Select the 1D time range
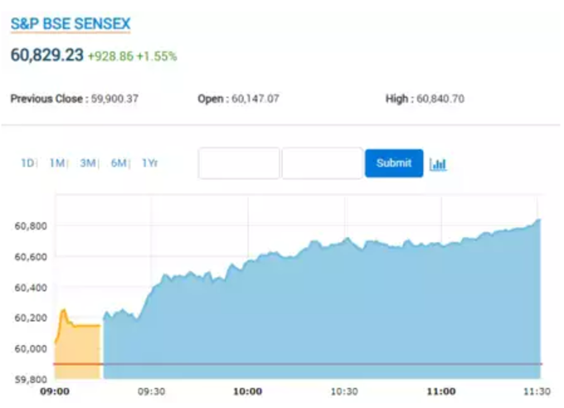The image size is (564, 408). point(27,163)
